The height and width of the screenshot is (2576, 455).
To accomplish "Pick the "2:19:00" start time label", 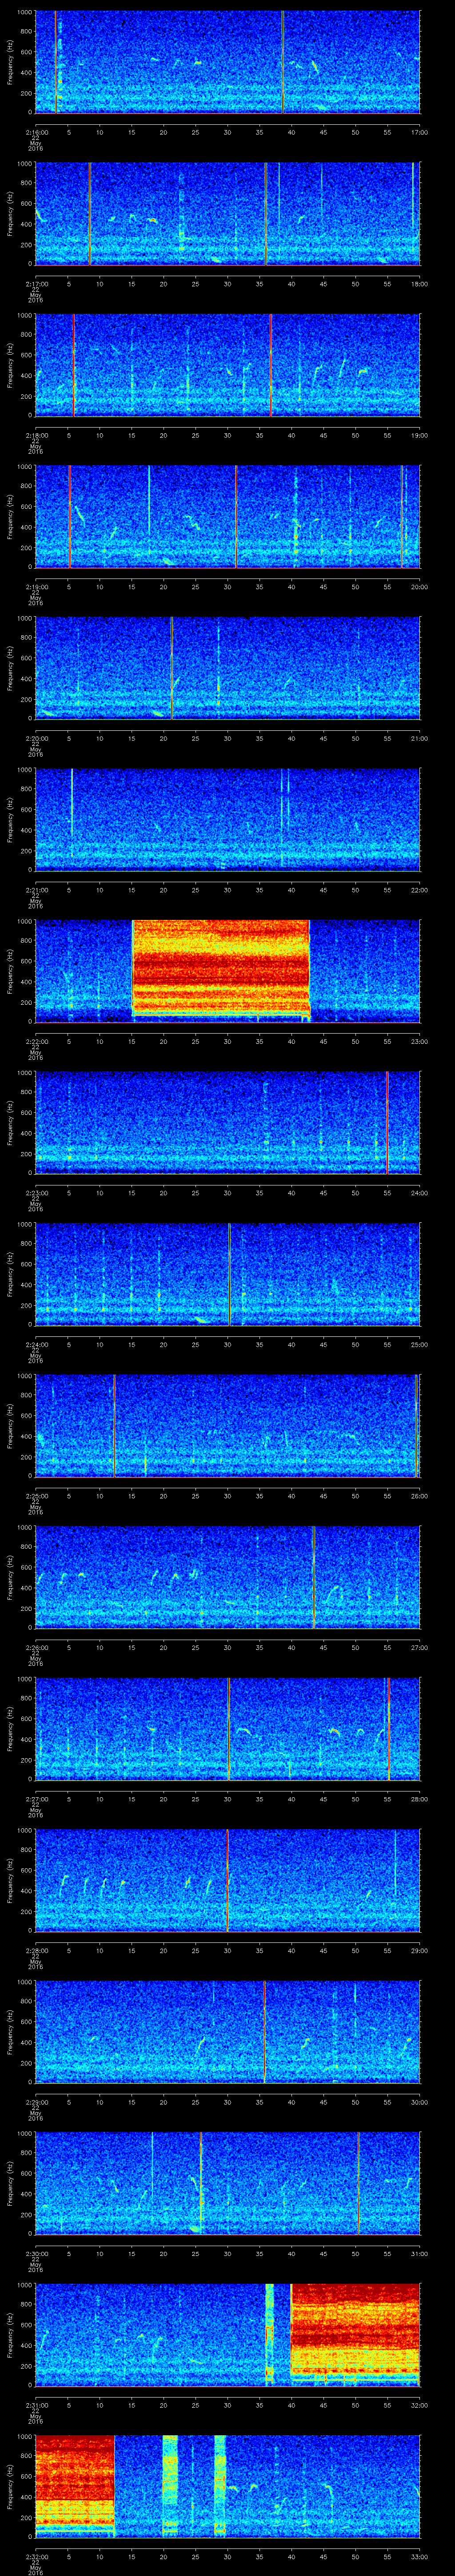I will (36, 586).
